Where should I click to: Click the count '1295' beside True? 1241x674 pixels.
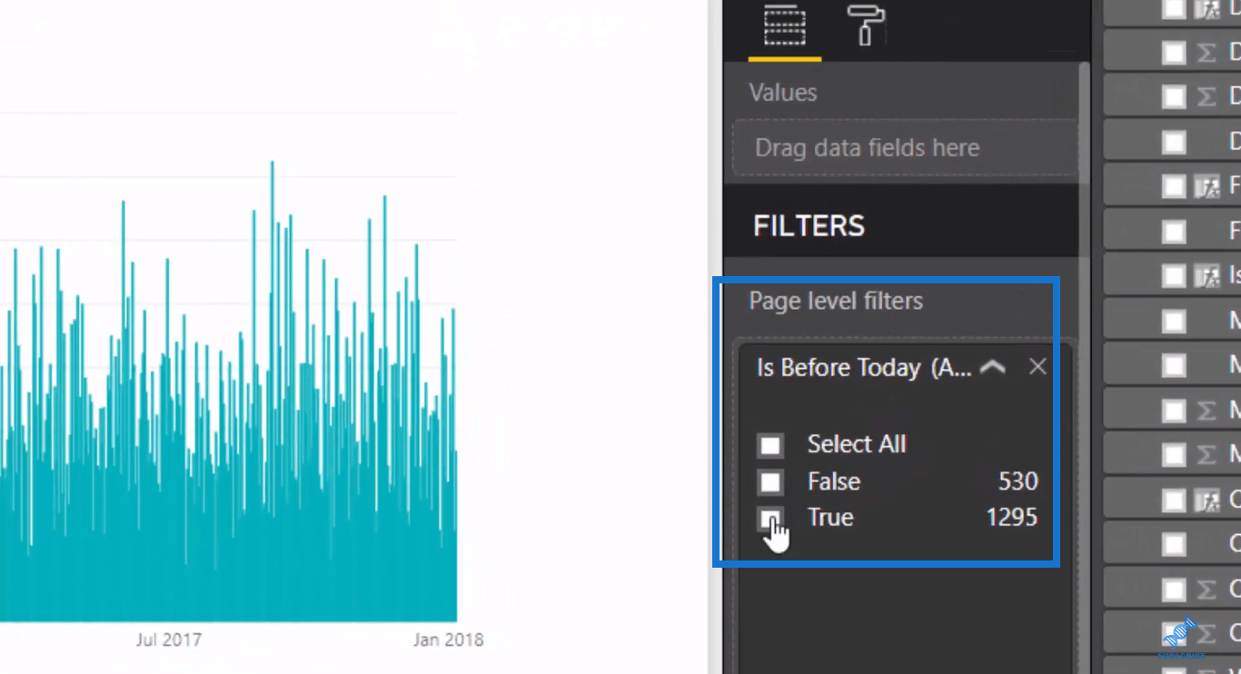coord(1012,518)
